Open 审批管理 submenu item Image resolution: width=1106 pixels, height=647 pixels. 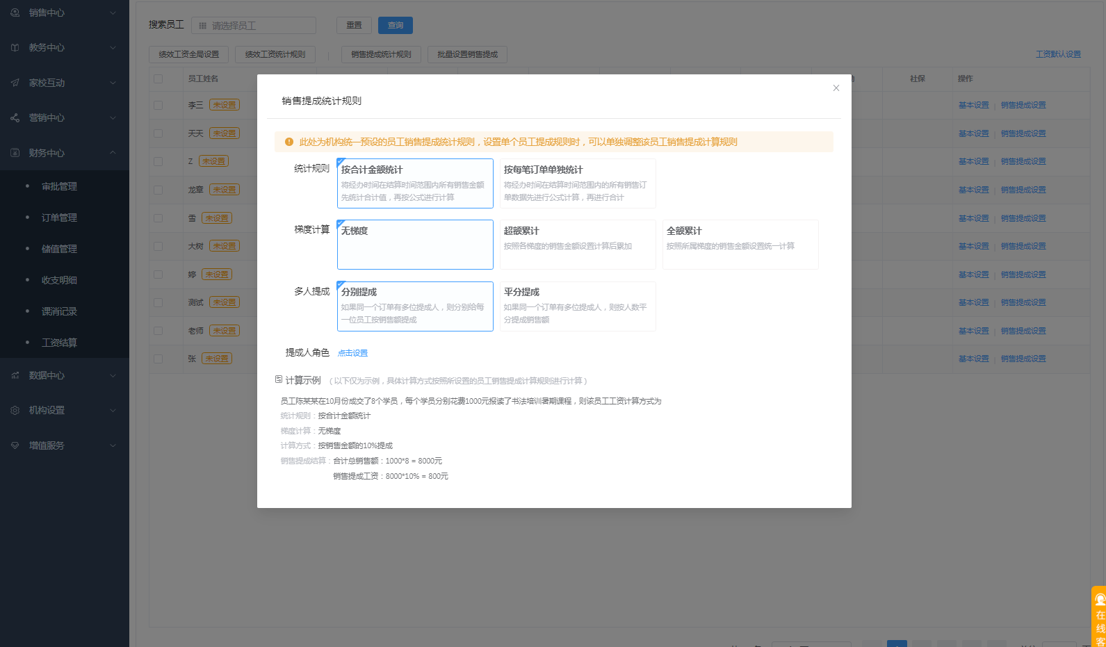click(59, 186)
